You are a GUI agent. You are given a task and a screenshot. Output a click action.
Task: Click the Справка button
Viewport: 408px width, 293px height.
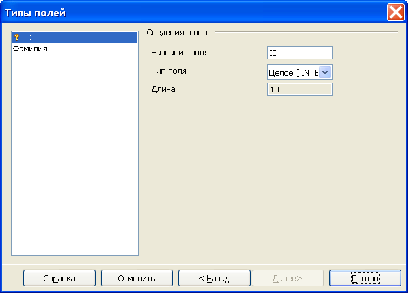click(59, 278)
